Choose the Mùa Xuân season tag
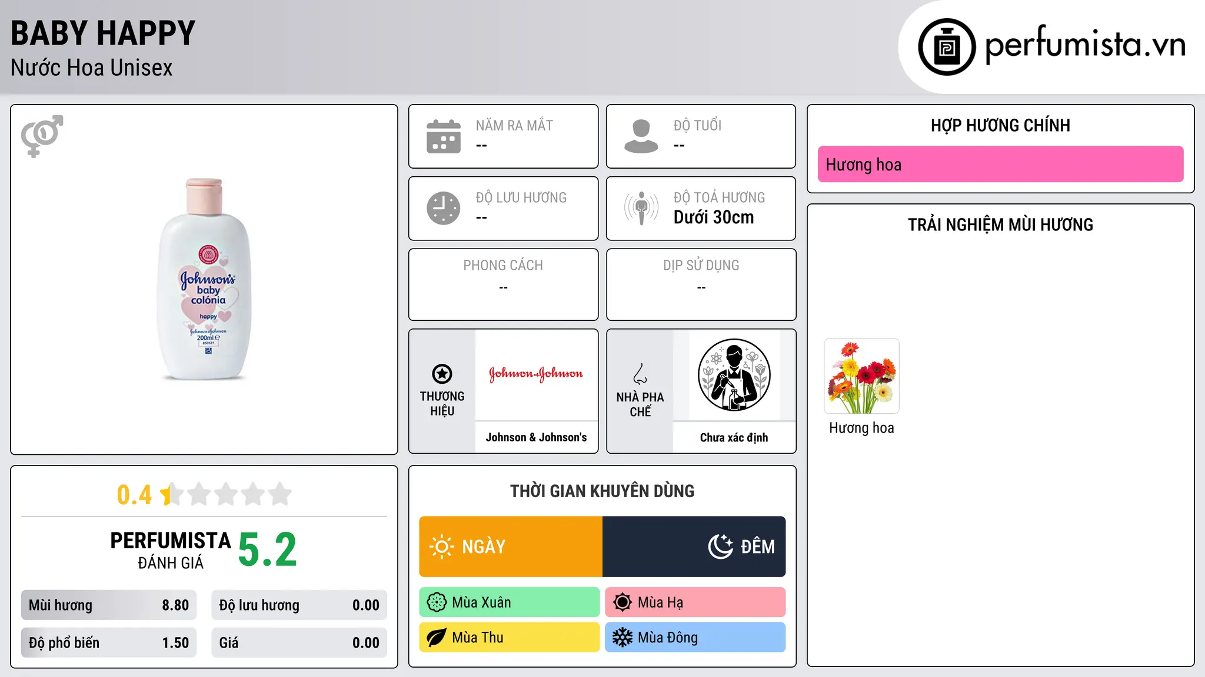Screen dimensions: 1205x677 [x=510, y=602]
